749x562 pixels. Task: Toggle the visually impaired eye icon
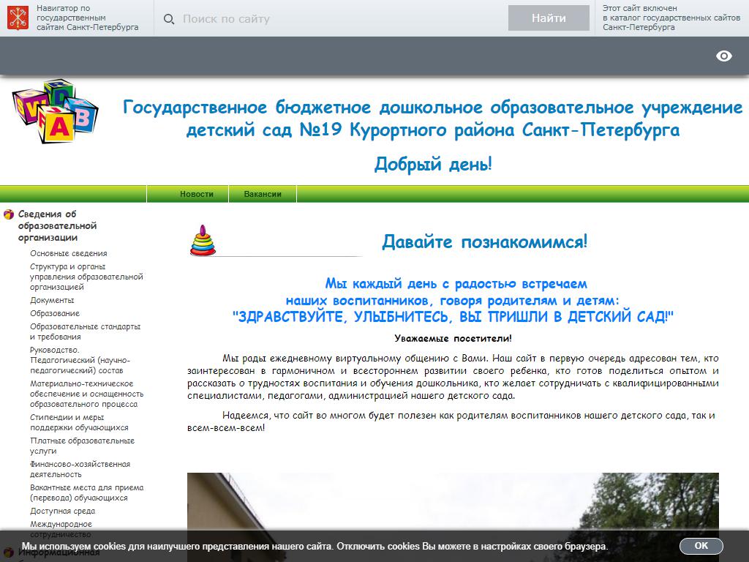(x=723, y=56)
